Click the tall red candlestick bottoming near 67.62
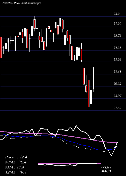Screen dimensions: 126x176 89,93
